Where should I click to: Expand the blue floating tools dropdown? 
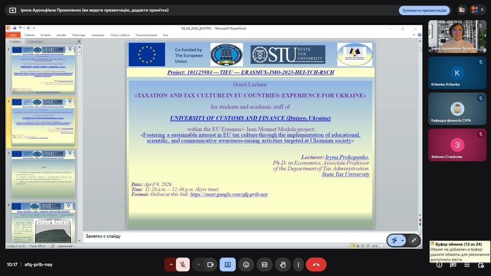(x=403, y=240)
